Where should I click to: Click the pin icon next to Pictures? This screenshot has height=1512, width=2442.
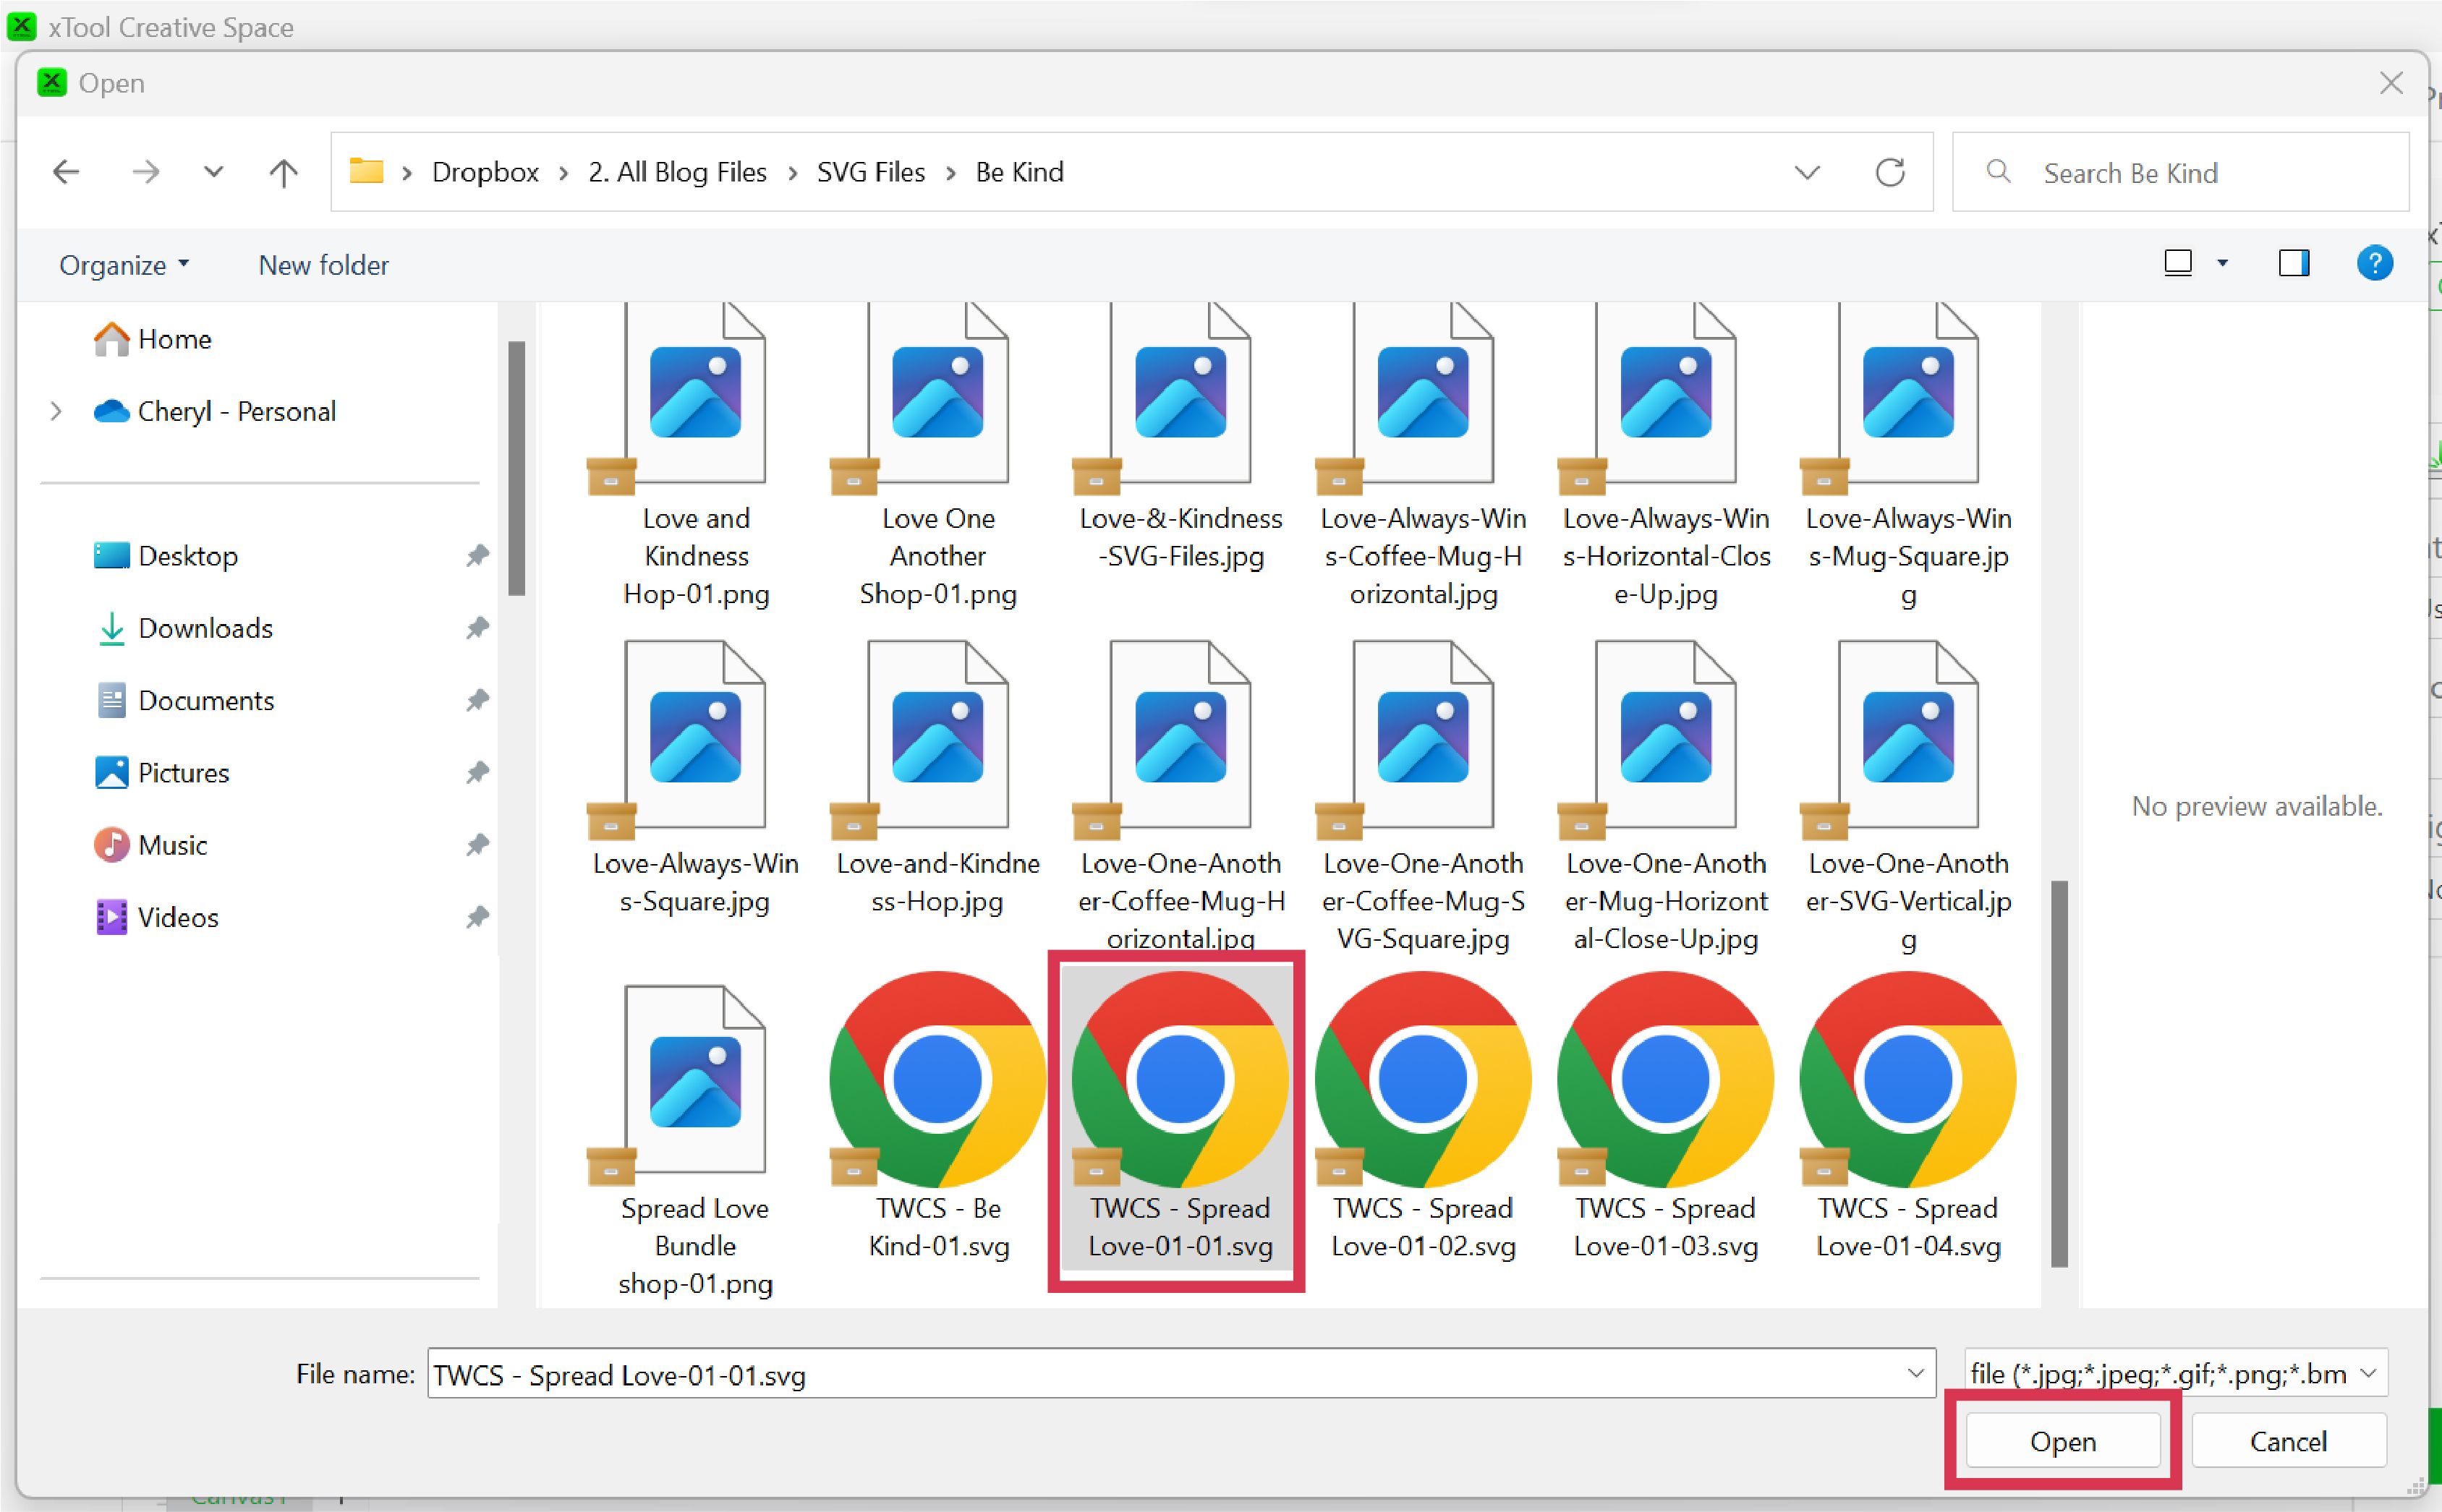[x=477, y=772]
